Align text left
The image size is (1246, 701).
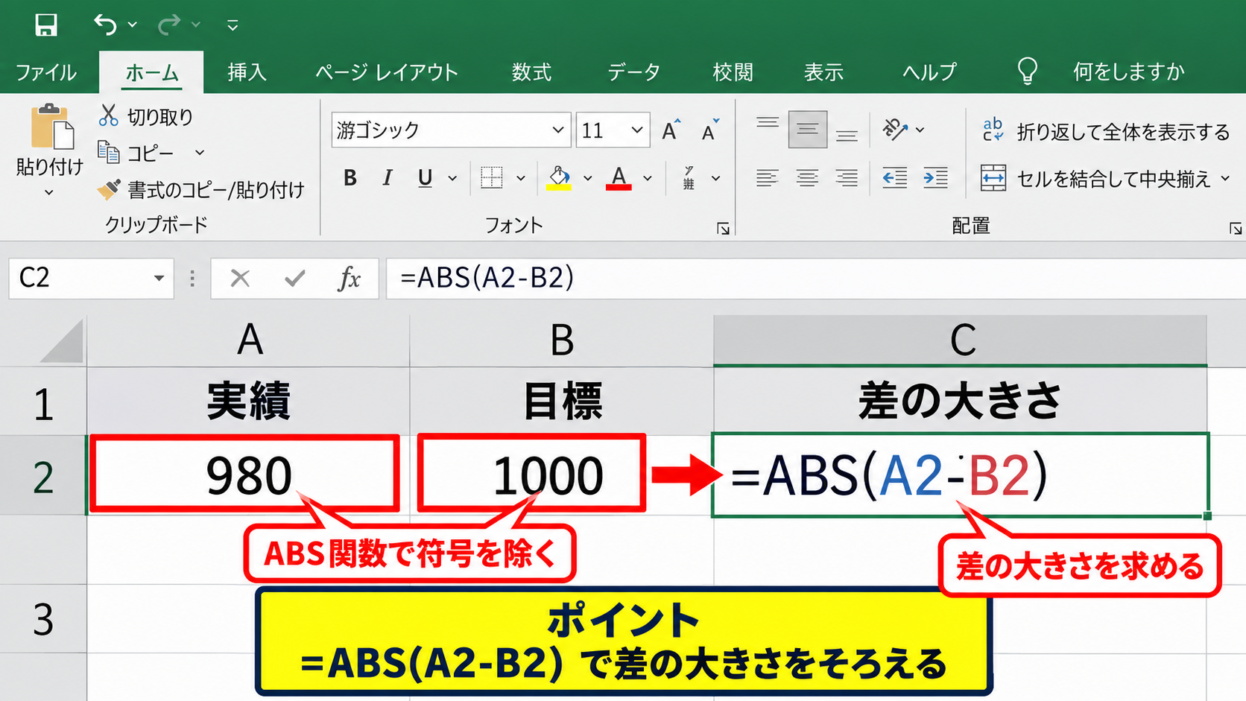[768, 178]
